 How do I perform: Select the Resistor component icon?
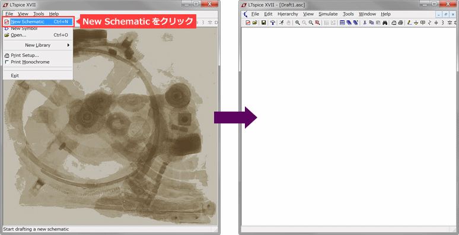tap(430, 23)
